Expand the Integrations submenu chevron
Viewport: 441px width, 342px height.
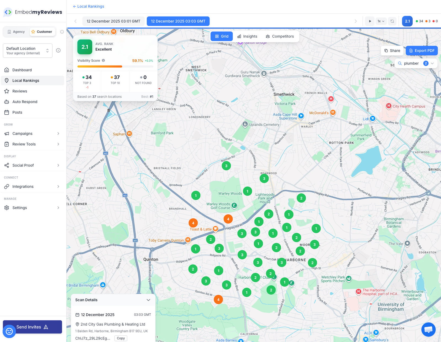coord(58,187)
